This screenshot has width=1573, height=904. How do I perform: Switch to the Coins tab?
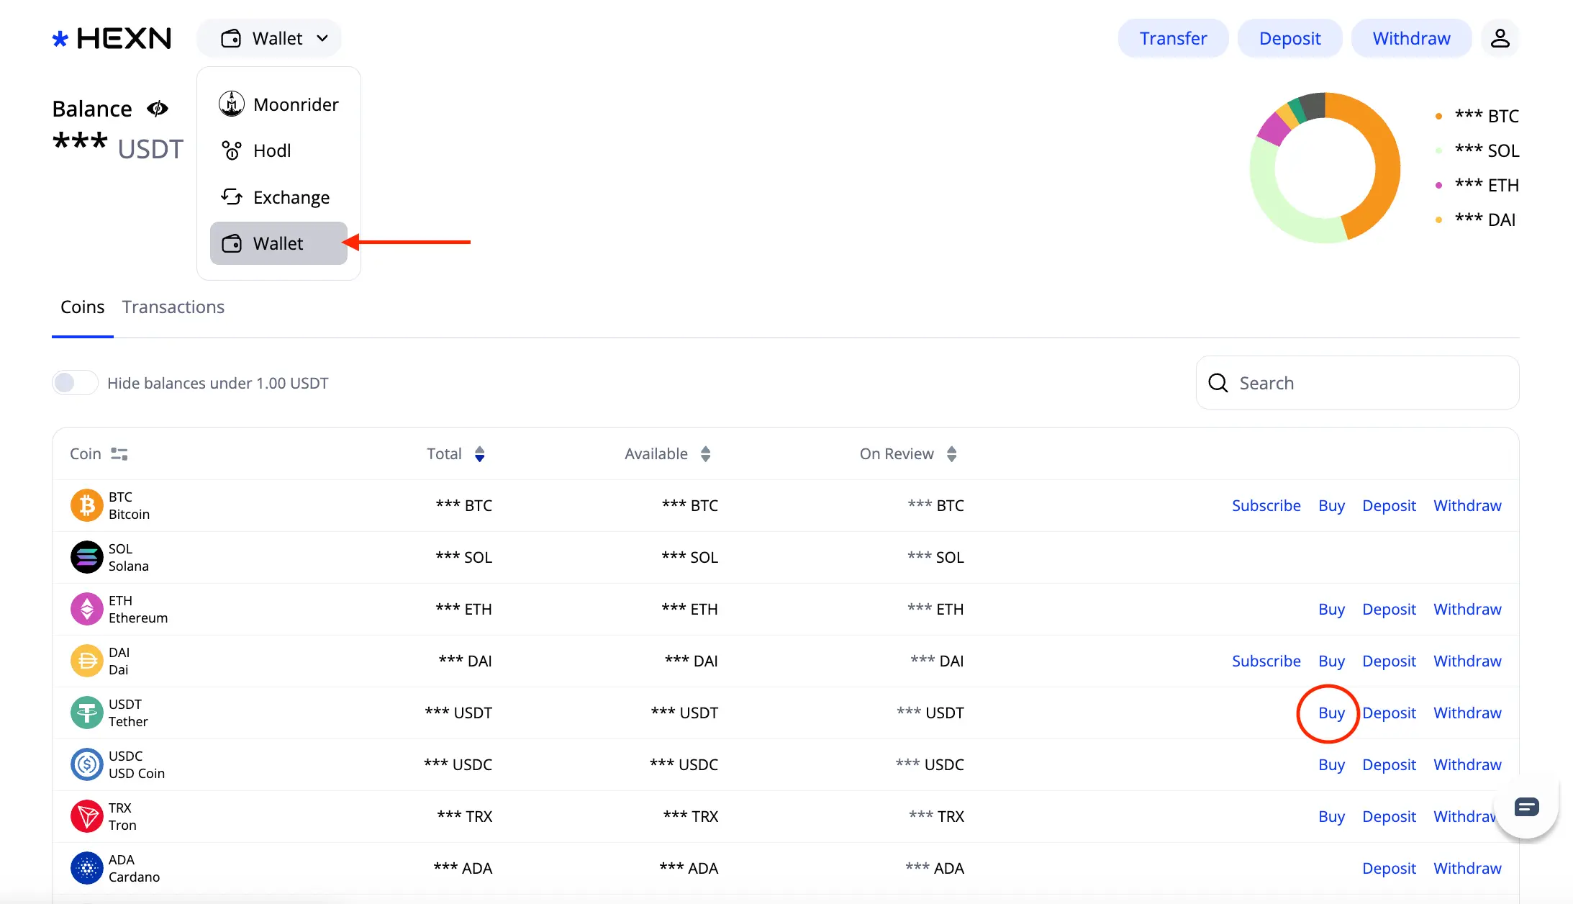pos(83,307)
